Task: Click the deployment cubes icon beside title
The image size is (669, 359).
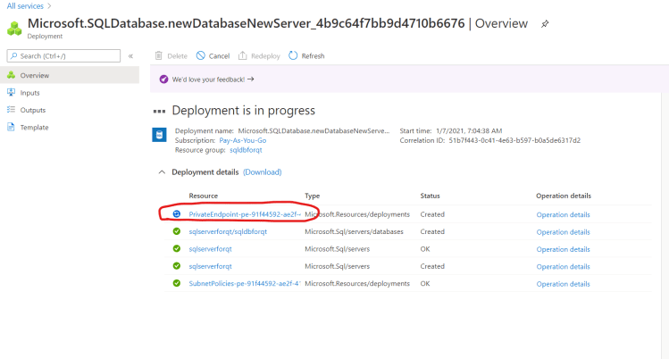Action: coord(14,29)
